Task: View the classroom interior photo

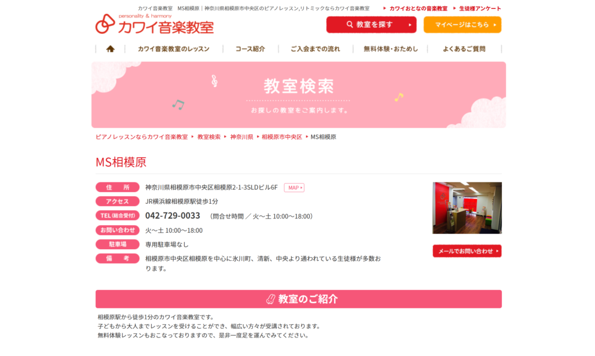Action: coord(467,208)
